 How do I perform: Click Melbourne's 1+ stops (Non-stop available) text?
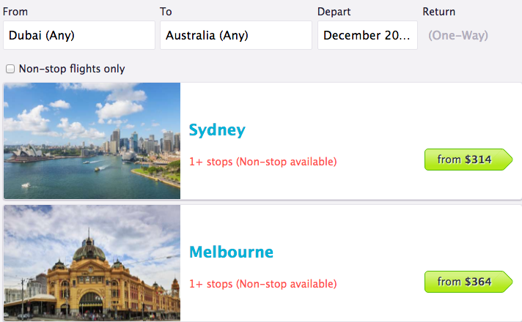(263, 284)
